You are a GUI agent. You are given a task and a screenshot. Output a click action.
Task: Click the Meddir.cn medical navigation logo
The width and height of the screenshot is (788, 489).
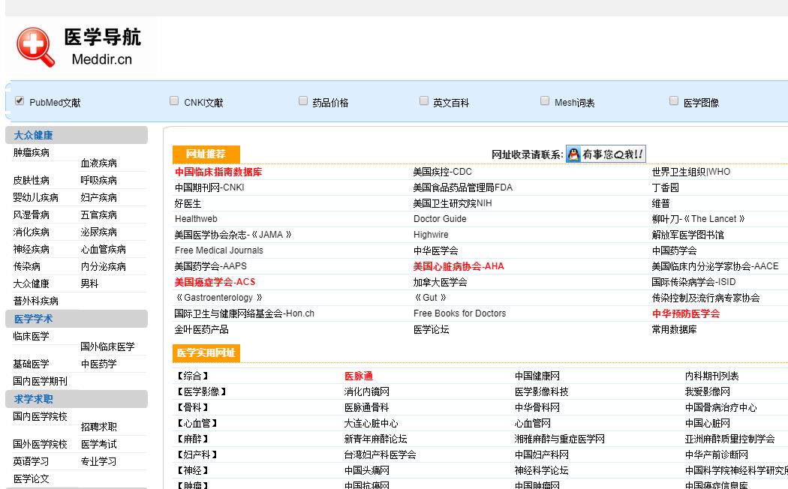(80, 46)
